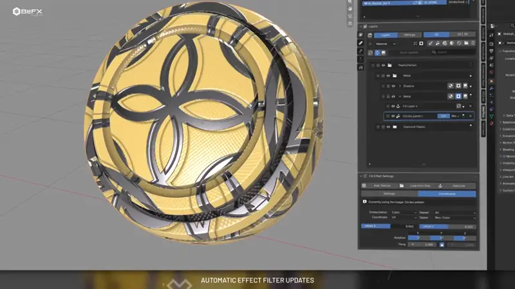Image resolution: width=515 pixels, height=289 pixels.
Task: Toggle visibility eye of Circles pattern effect
Action: [x=393, y=116]
